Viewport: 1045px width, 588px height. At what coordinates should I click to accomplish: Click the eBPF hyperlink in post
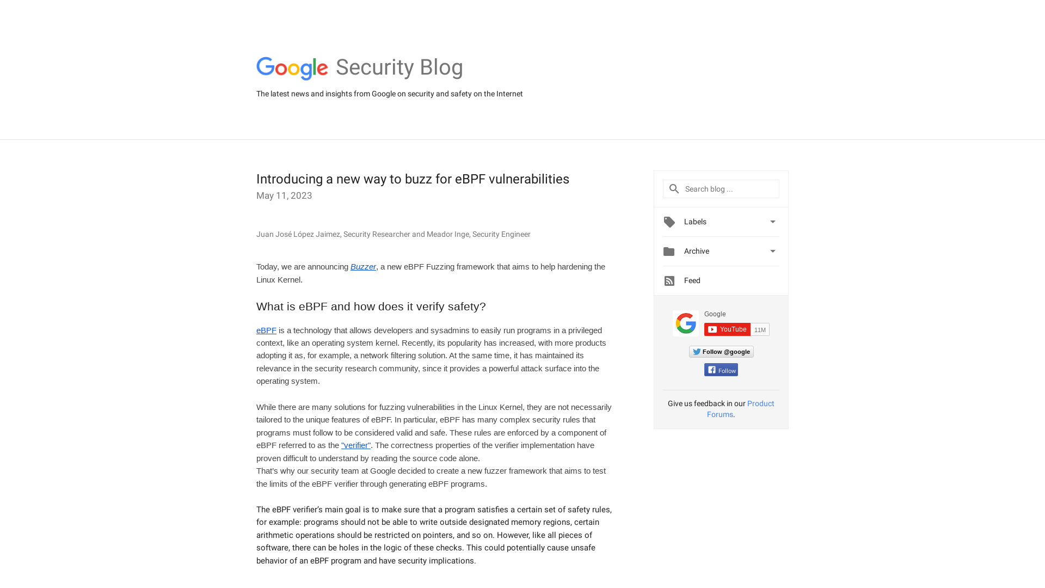coord(266,330)
